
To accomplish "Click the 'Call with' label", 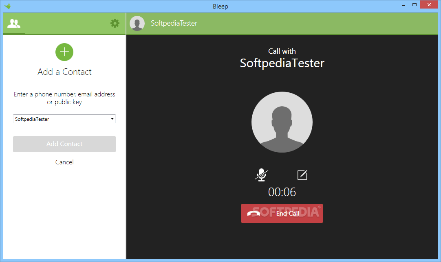I will click(x=282, y=51).
